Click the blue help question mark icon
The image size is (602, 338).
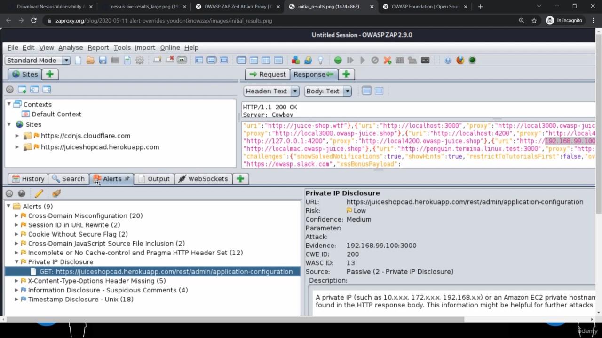tap(448, 60)
